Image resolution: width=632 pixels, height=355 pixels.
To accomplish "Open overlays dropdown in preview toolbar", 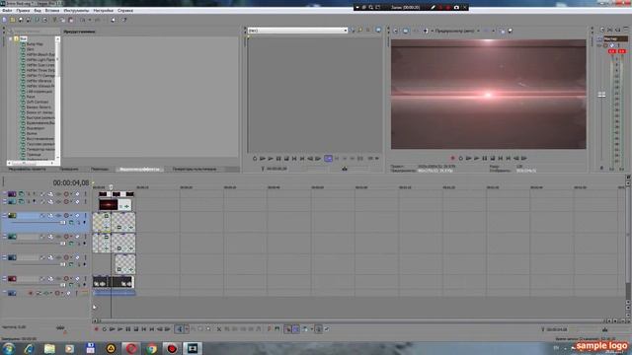I will coord(494,31).
